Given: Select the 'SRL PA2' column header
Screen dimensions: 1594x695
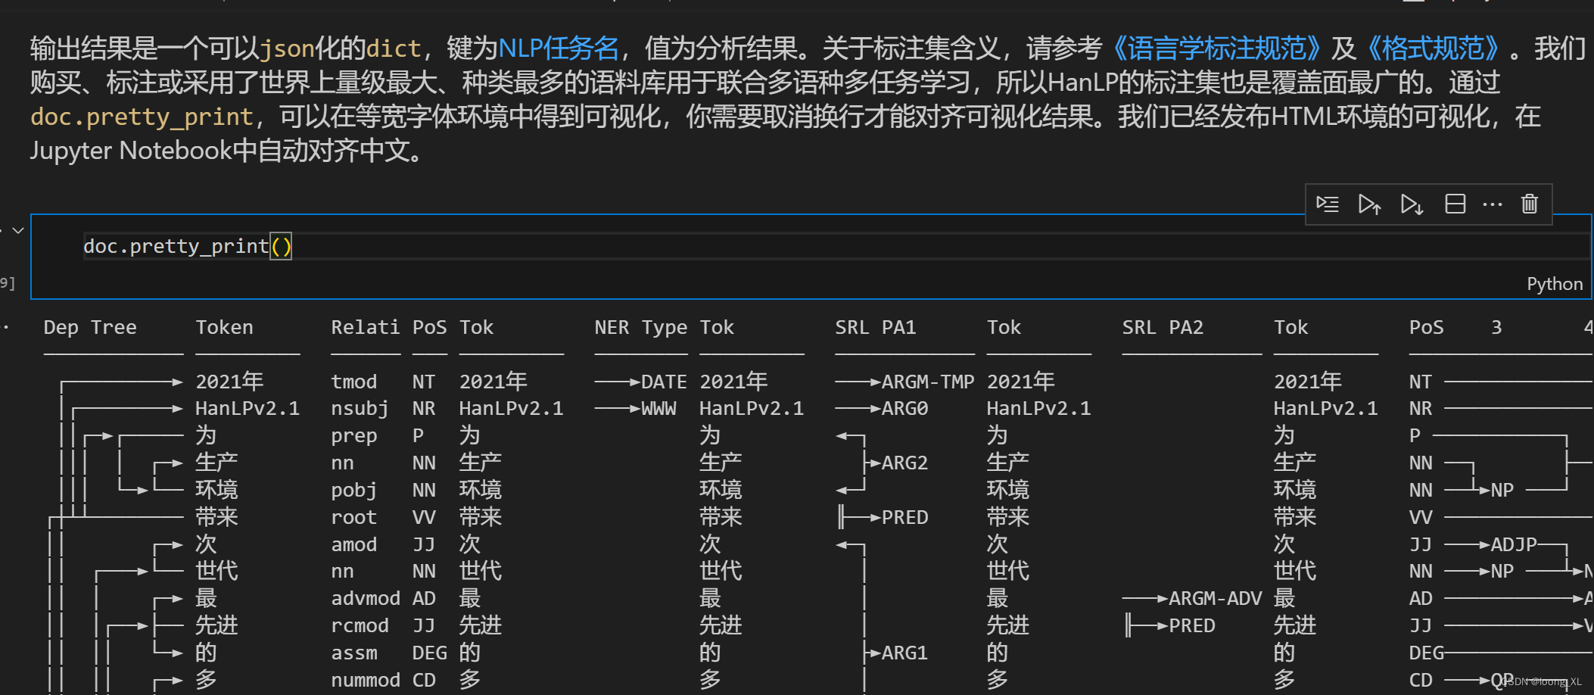Looking at the screenshot, I should [1163, 327].
